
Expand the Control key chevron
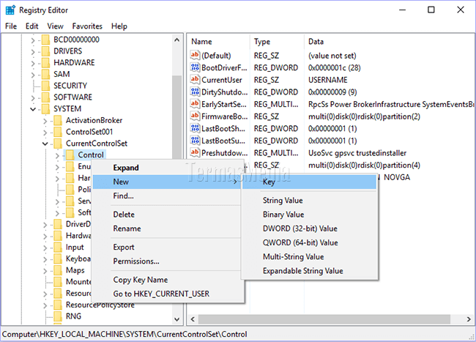57,155
